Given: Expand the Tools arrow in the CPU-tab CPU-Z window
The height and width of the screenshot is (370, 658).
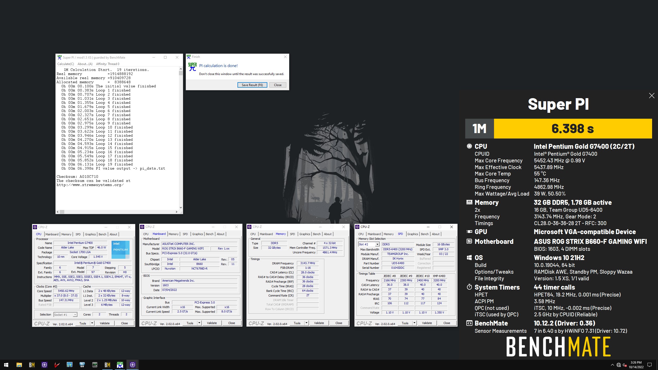Looking at the screenshot, I should 92,323.
